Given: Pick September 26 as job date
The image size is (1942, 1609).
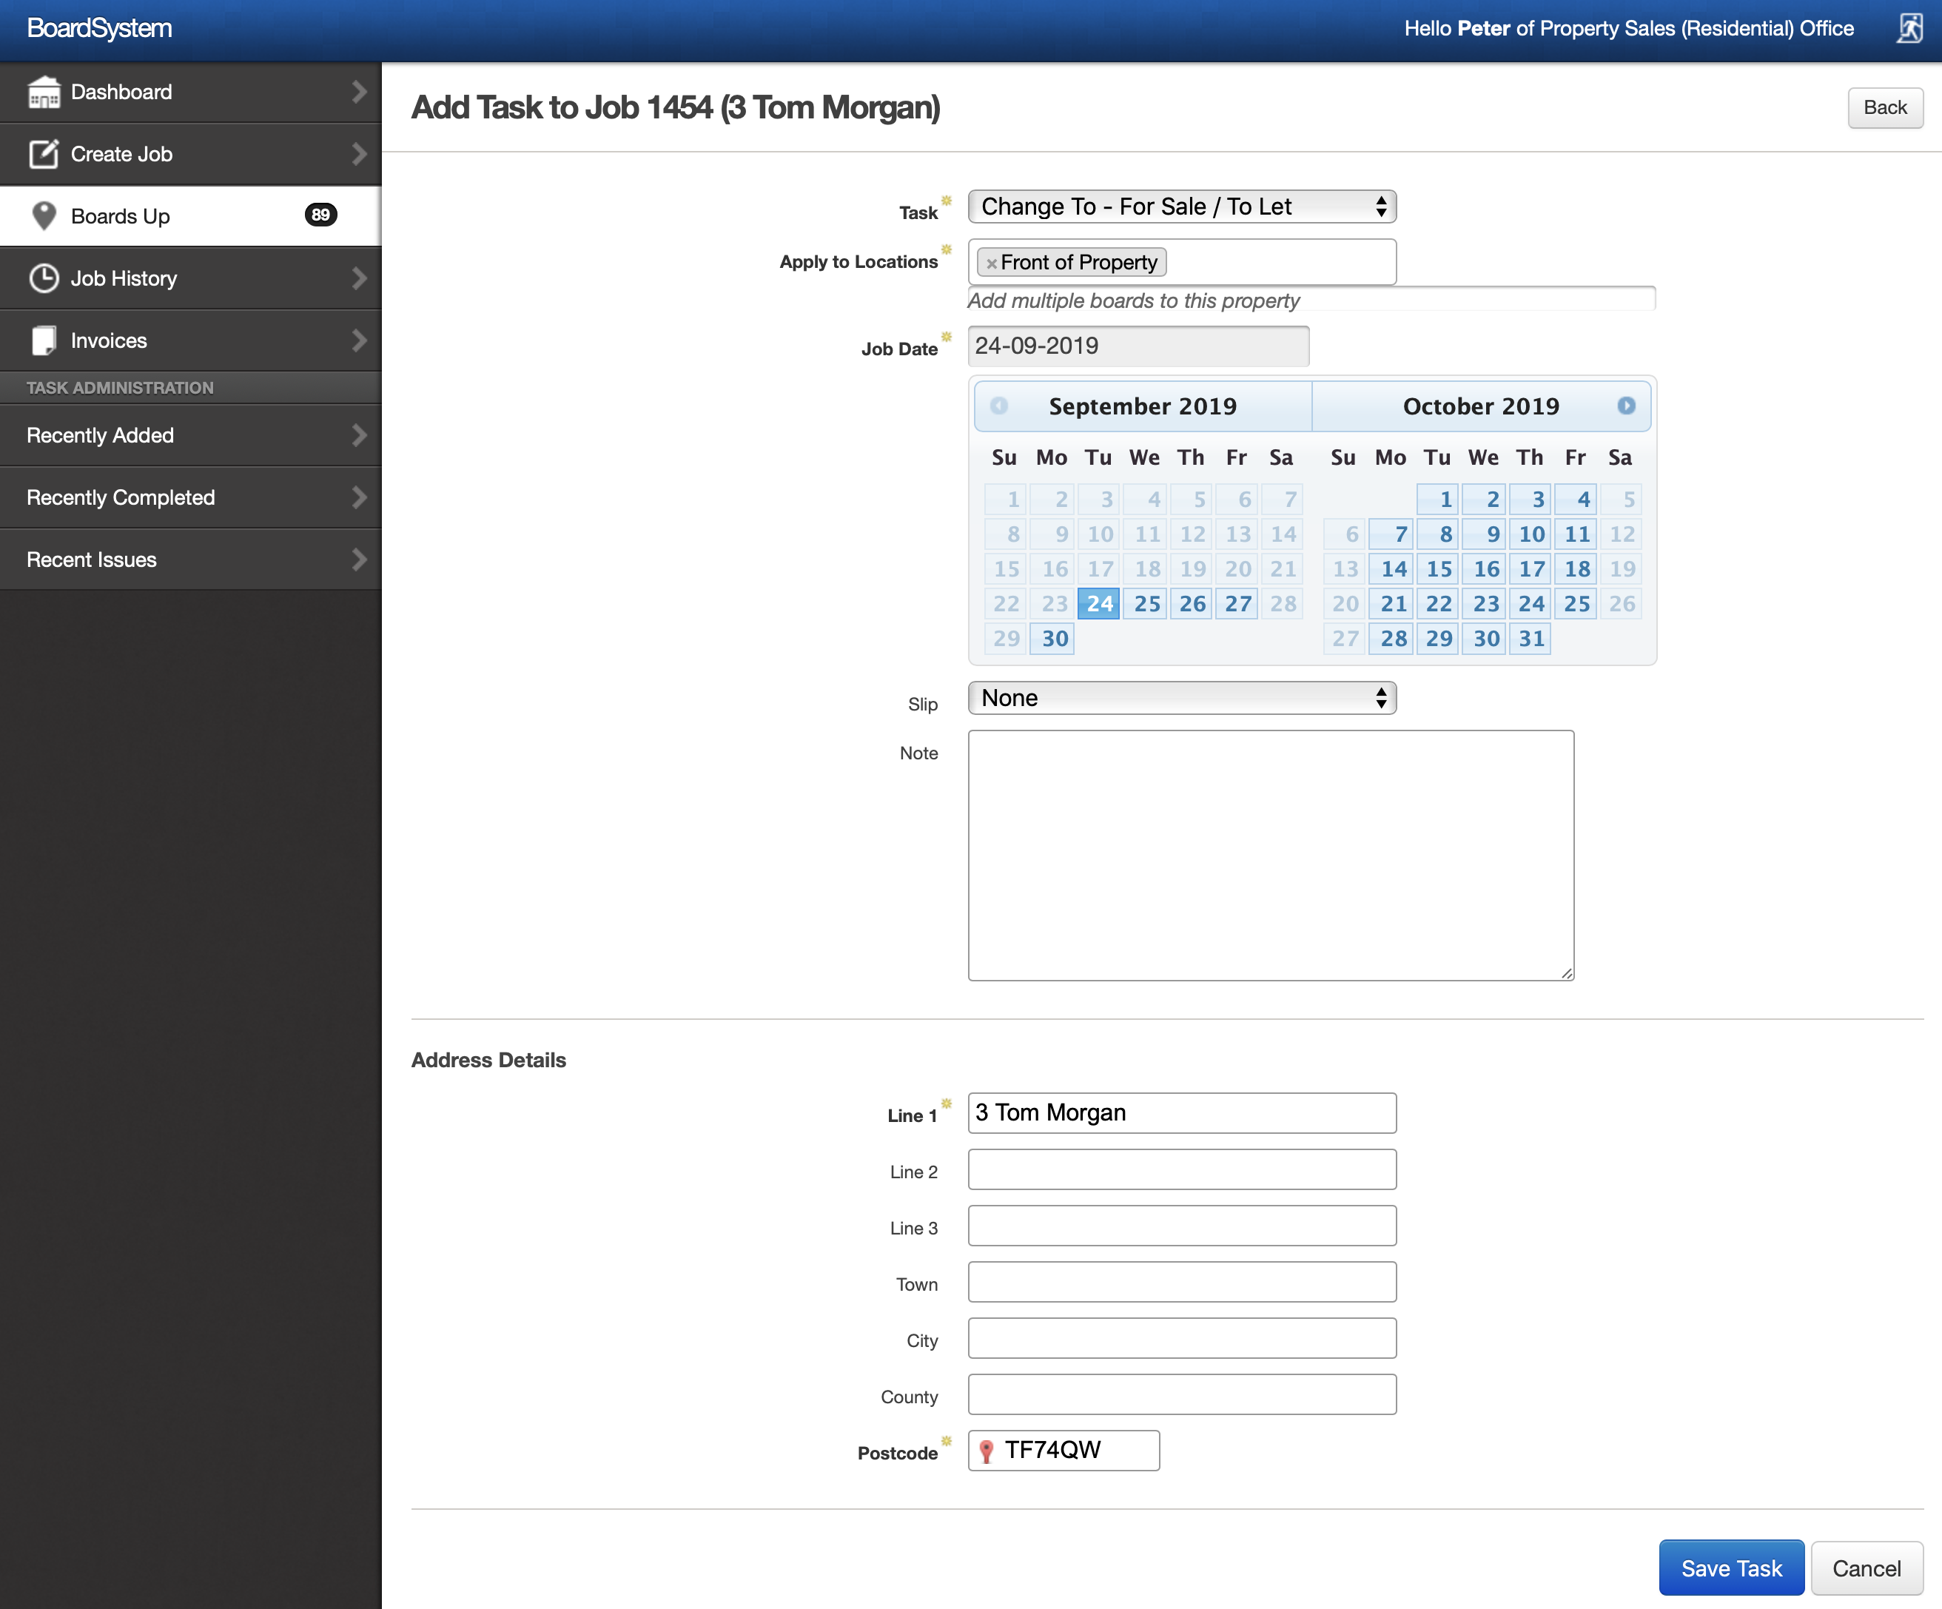Looking at the screenshot, I should click(1191, 604).
